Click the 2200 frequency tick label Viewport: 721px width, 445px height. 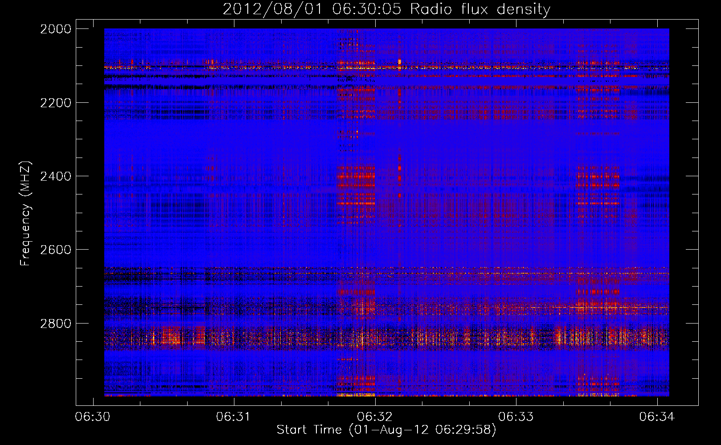click(x=56, y=103)
